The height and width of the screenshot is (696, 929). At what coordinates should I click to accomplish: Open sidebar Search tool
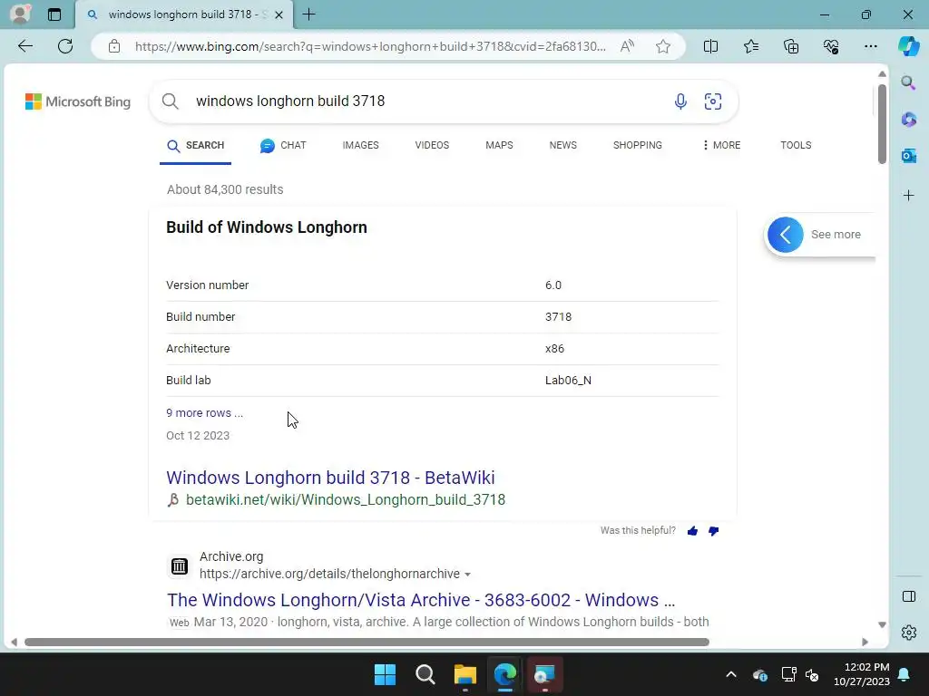908,82
